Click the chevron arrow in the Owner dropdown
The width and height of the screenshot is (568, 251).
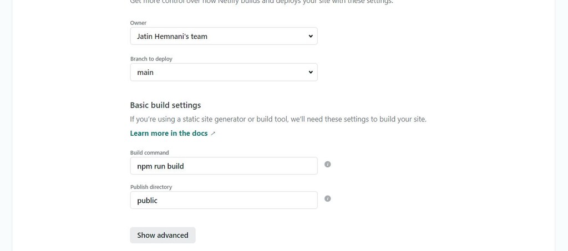(x=311, y=37)
